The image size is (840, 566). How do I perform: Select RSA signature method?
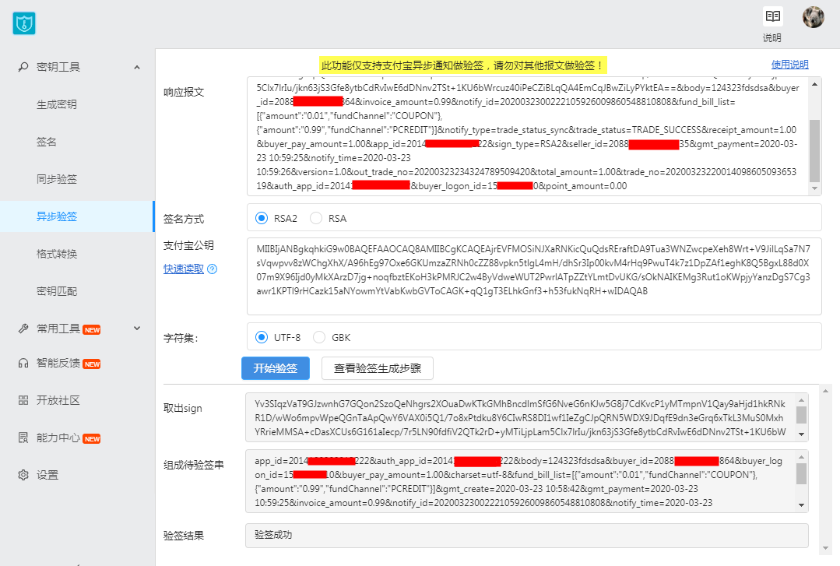316,218
